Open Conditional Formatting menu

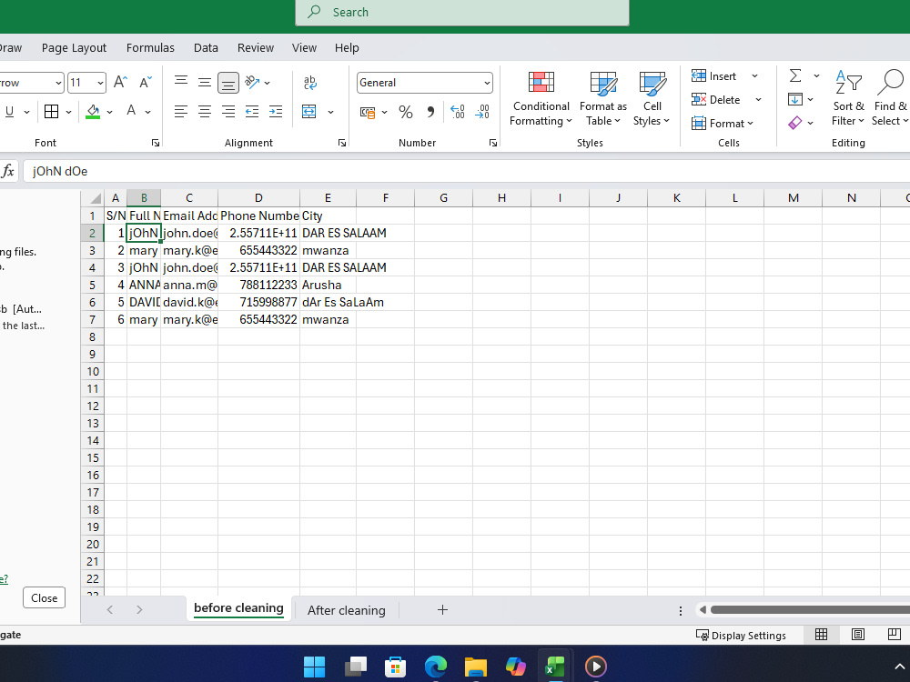click(x=541, y=98)
